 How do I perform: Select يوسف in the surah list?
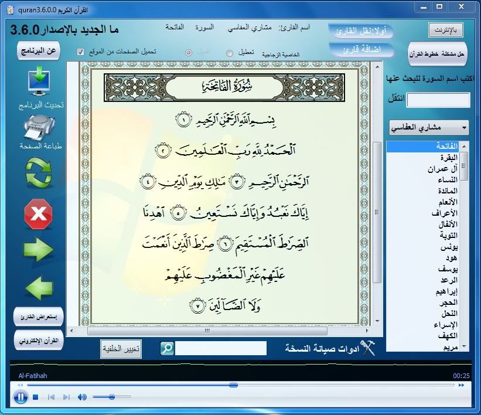(422, 269)
